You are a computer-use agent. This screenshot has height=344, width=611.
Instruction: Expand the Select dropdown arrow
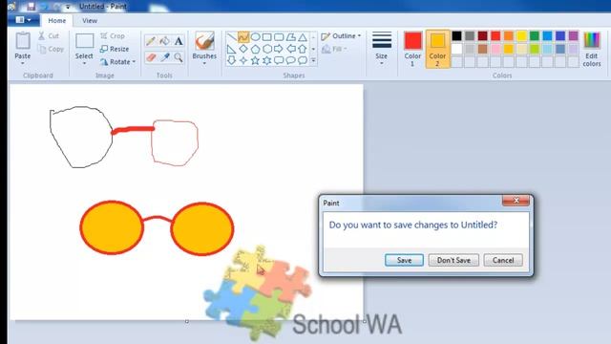click(x=84, y=64)
